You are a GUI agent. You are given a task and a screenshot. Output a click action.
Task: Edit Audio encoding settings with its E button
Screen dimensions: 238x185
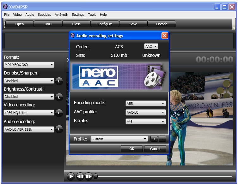[59, 129]
